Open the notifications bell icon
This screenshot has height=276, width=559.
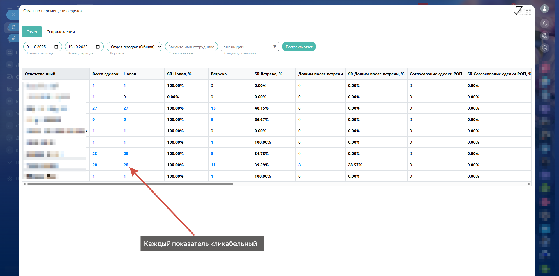click(x=544, y=24)
